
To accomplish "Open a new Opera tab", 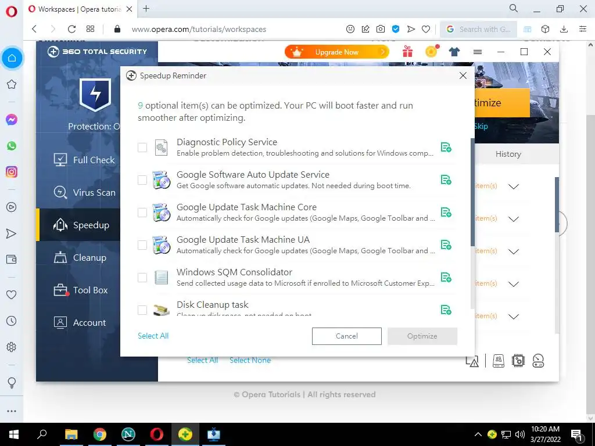I will click(x=146, y=9).
